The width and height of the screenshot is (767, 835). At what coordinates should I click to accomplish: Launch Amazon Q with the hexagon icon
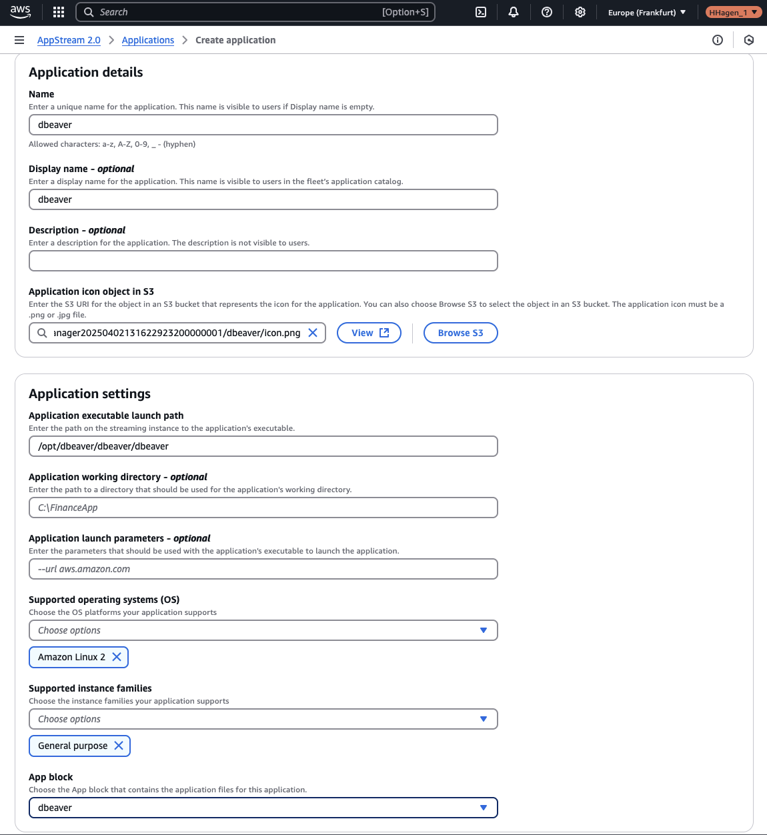point(748,40)
